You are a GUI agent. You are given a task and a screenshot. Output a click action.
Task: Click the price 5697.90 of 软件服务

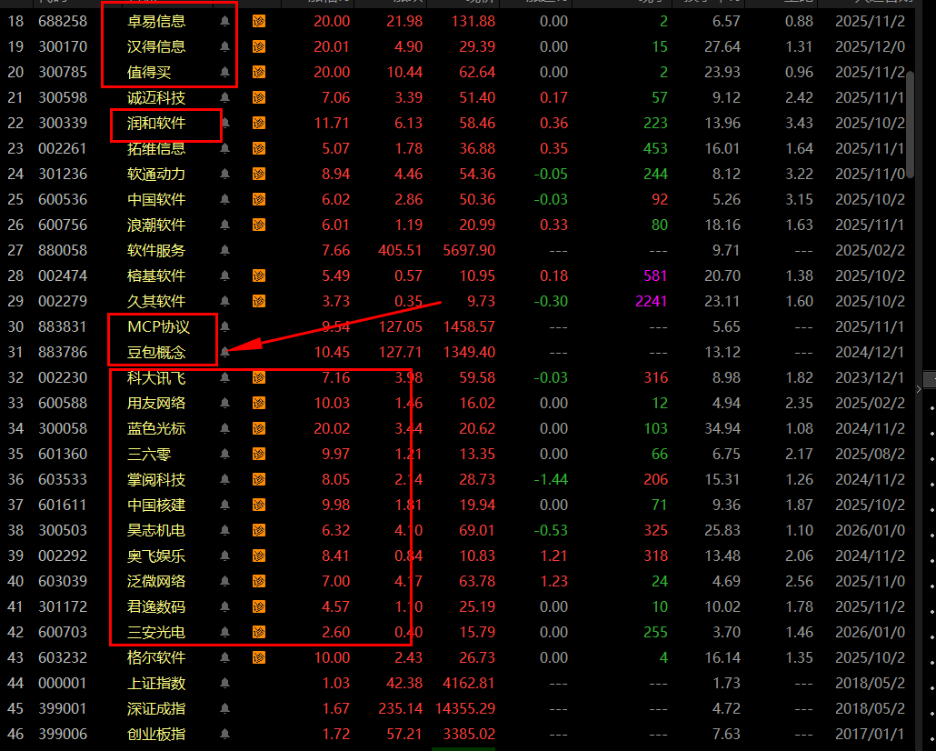point(469,250)
